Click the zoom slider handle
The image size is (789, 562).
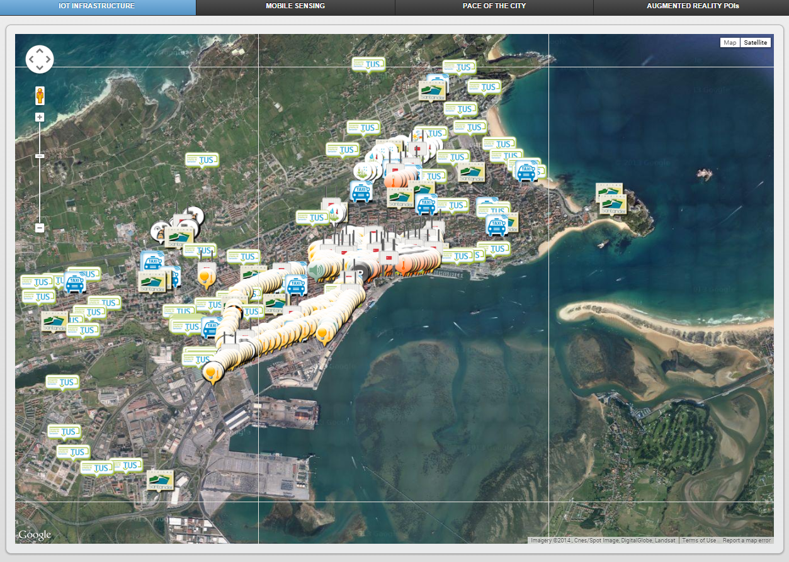40,155
